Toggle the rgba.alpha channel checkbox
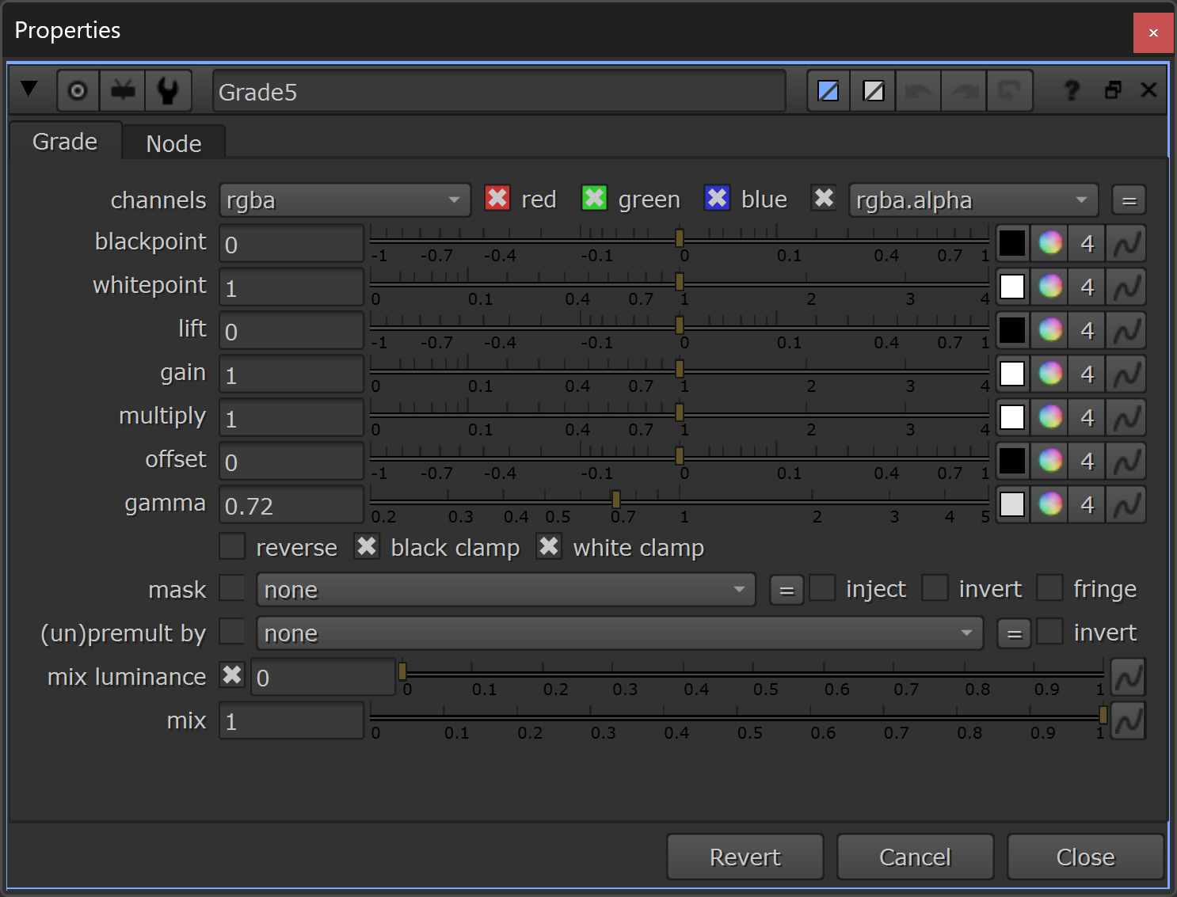The width and height of the screenshot is (1177, 897). tap(824, 198)
